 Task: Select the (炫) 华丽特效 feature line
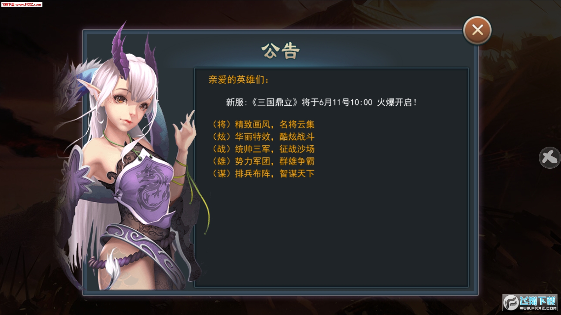pyautogui.click(x=263, y=136)
